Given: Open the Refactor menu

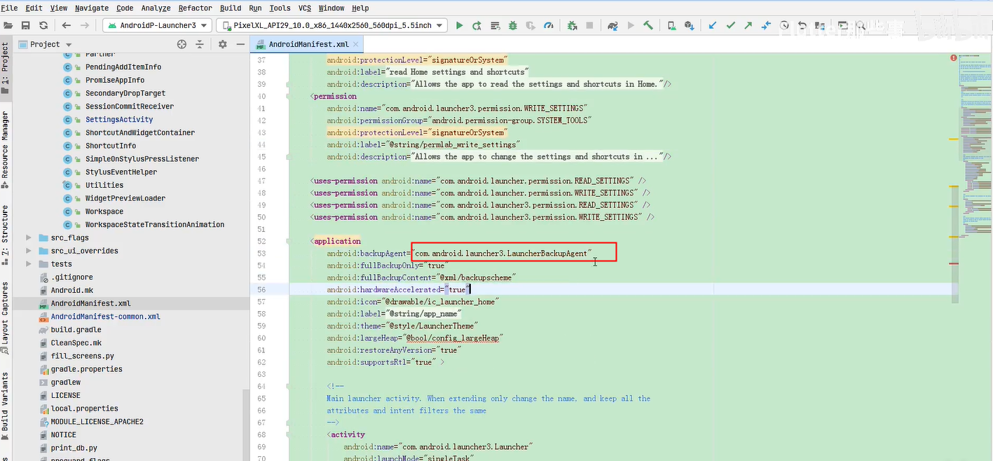Looking at the screenshot, I should click(x=195, y=8).
